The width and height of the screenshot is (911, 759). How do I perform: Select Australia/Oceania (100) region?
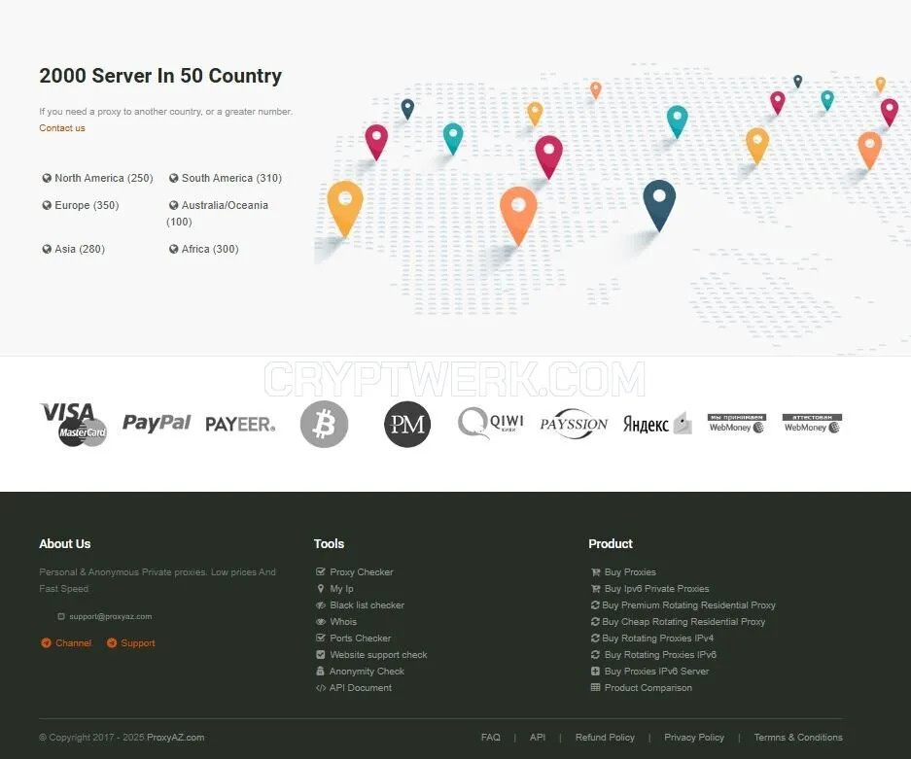pos(218,213)
